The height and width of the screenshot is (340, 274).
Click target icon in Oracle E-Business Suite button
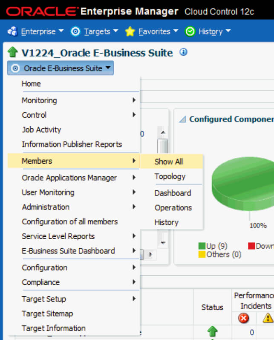[x=15, y=68]
